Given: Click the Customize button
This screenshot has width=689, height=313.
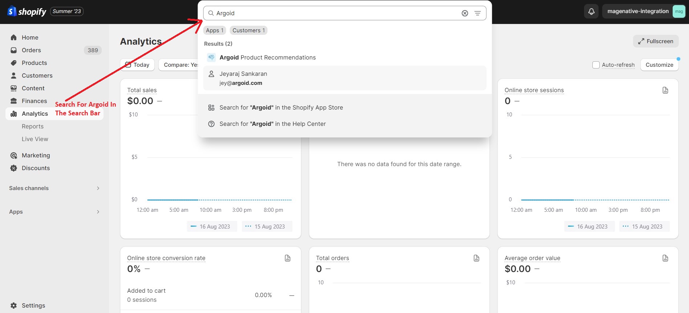Looking at the screenshot, I should (659, 65).
